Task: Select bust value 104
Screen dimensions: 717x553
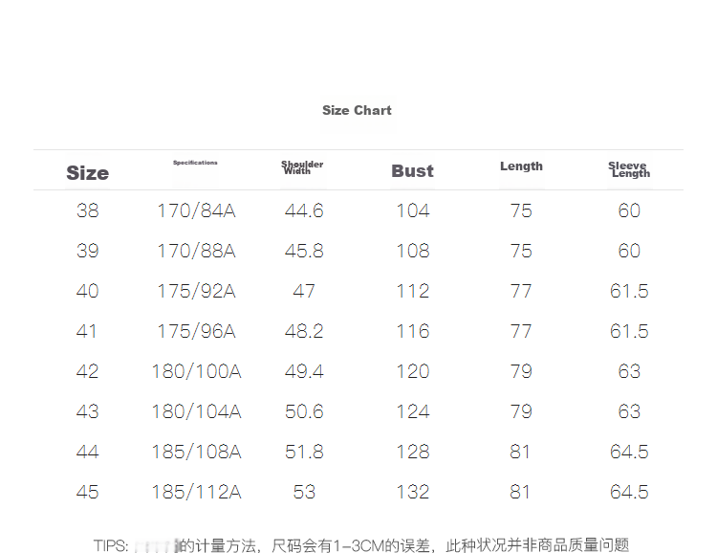Action: (x=413, y=210)
